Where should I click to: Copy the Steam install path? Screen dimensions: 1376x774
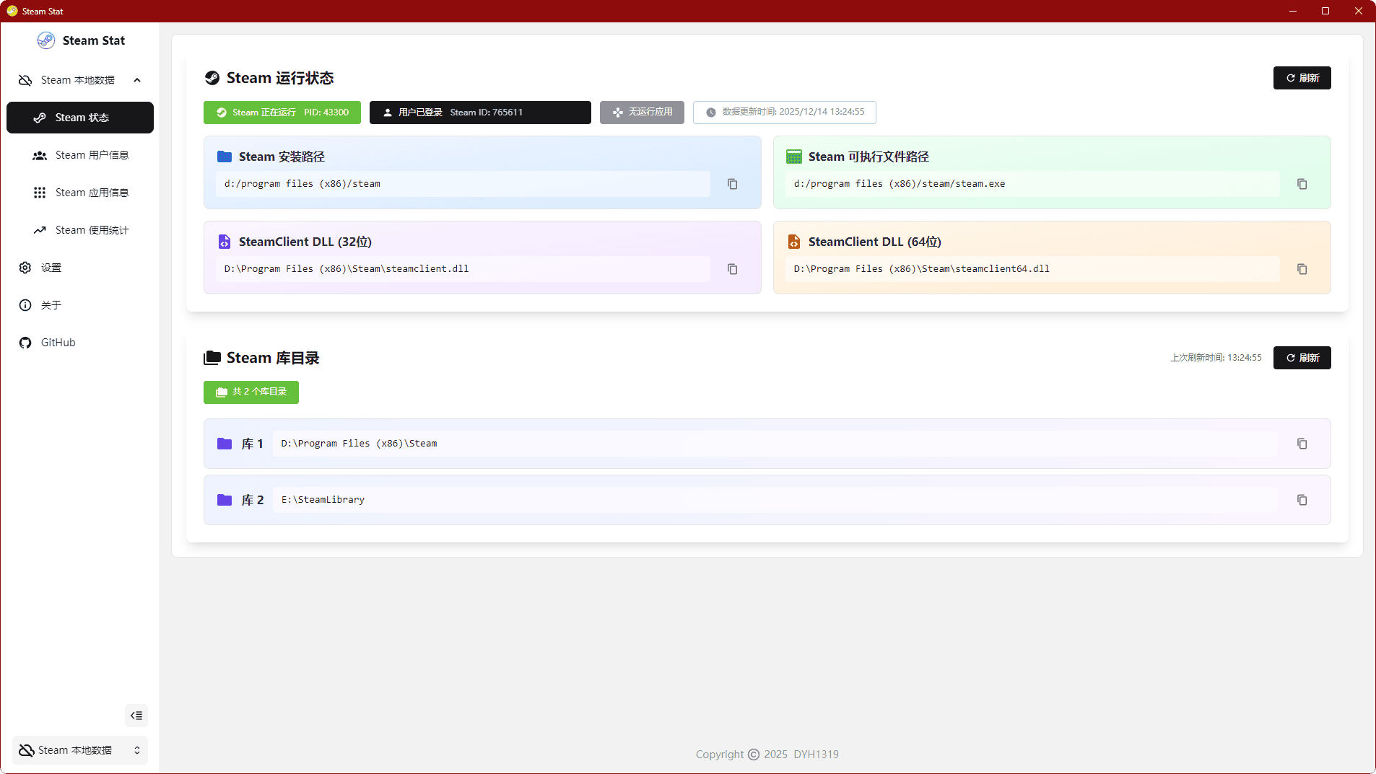(732, 184)
